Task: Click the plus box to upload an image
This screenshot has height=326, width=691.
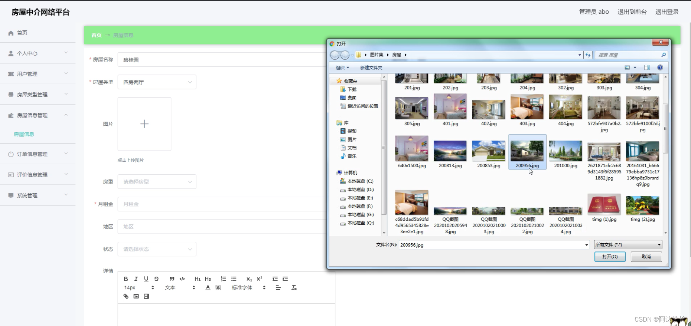Action: (x=144, y=124)
